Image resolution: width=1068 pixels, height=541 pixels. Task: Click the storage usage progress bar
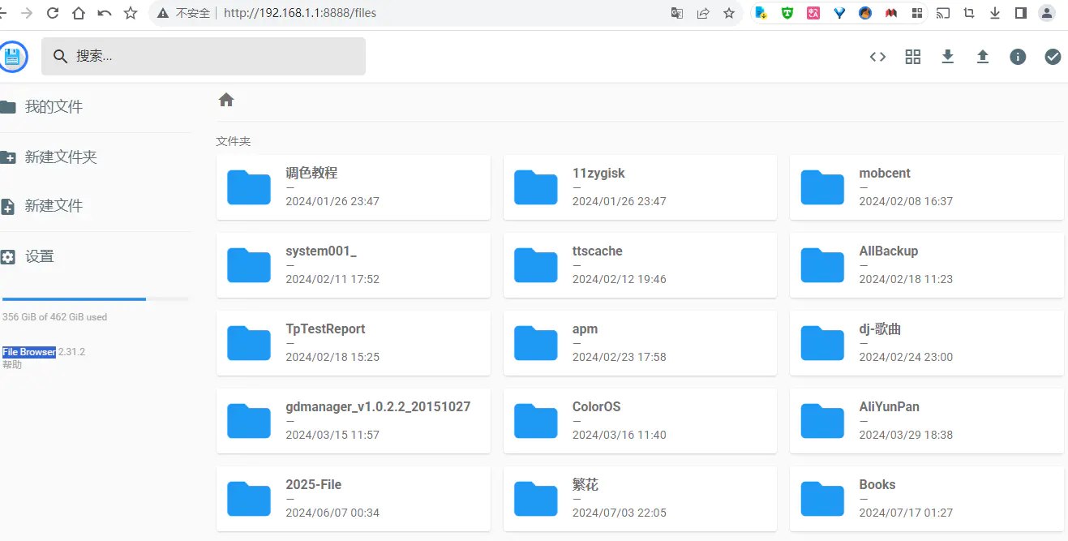[x=96, y=299]
